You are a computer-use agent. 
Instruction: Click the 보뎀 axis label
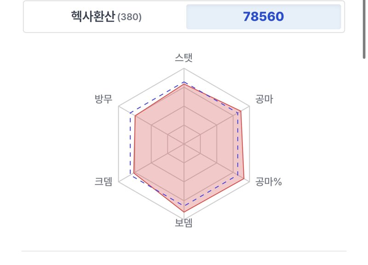(184, 223)
